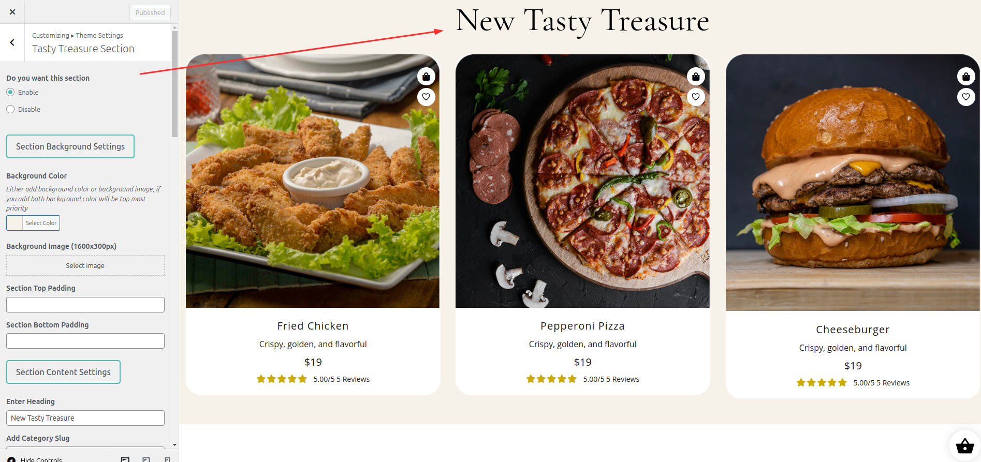Open the Section Background Settings tab
The image size is (981, 462).
pos(70,146)
